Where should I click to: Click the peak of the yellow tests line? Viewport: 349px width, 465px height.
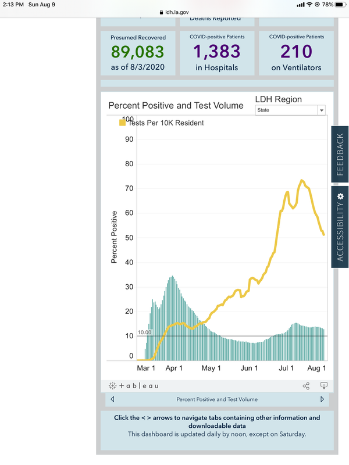301,180
